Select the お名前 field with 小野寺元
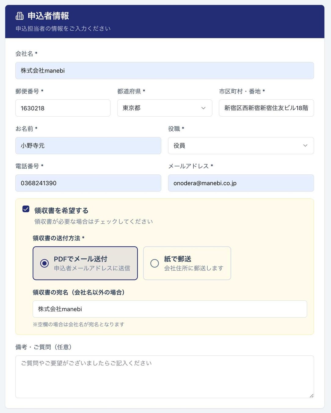Screen dimensions: 331x413 pyautogui.click(x=88, y=146)
